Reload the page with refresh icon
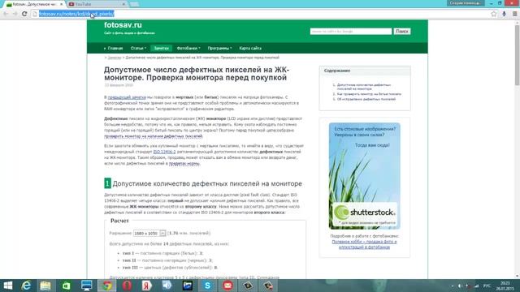520x292 pixels. (x=24, y=14)
